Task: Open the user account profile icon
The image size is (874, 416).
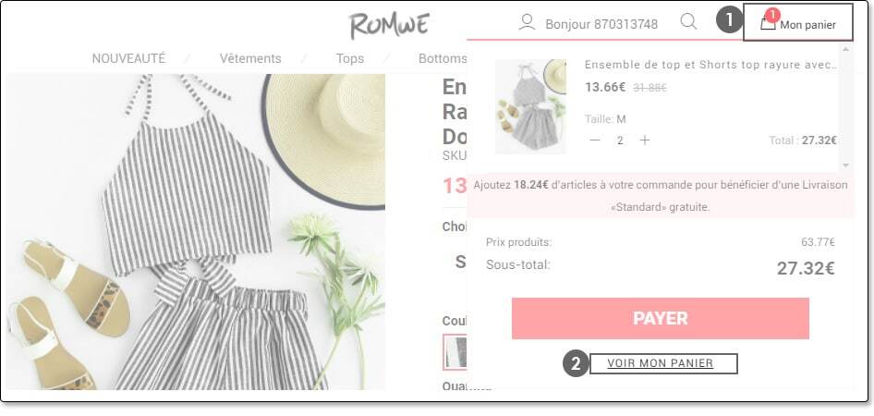Action: (x=527, y=22)
